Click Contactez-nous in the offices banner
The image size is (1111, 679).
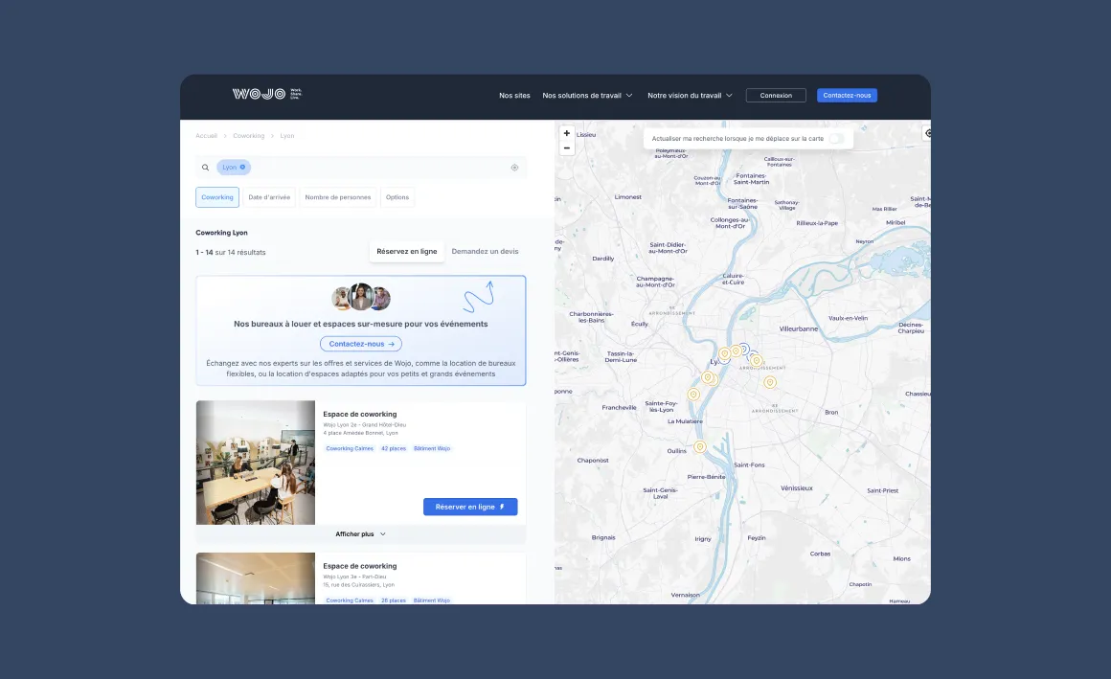[x=361, y=344]
